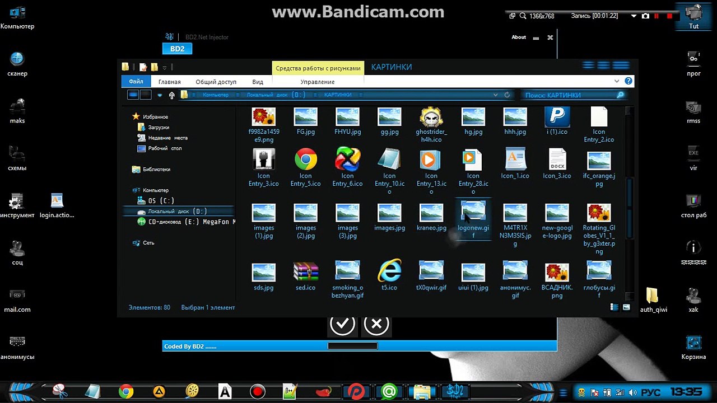Open Рабочий стол in navigation pane
Image resolution: width=717 pixels, height=403 pixels.
pyautogui.click(x=165, y=148)
